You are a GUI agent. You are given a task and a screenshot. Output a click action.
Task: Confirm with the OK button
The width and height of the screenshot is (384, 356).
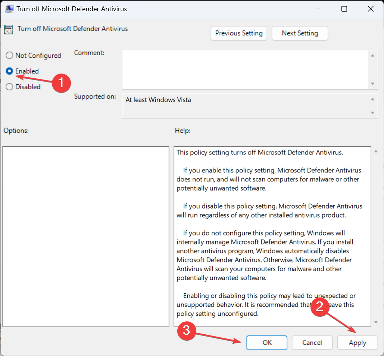(x=267, y=343)
